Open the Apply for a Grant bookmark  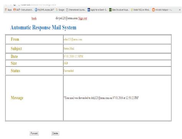click(x=97, y=10)
